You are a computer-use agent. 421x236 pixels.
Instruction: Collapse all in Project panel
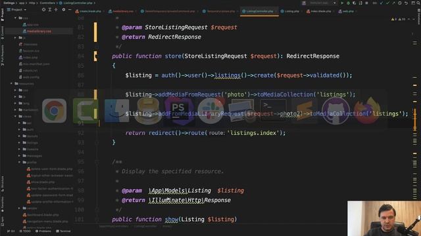[56, 10]
